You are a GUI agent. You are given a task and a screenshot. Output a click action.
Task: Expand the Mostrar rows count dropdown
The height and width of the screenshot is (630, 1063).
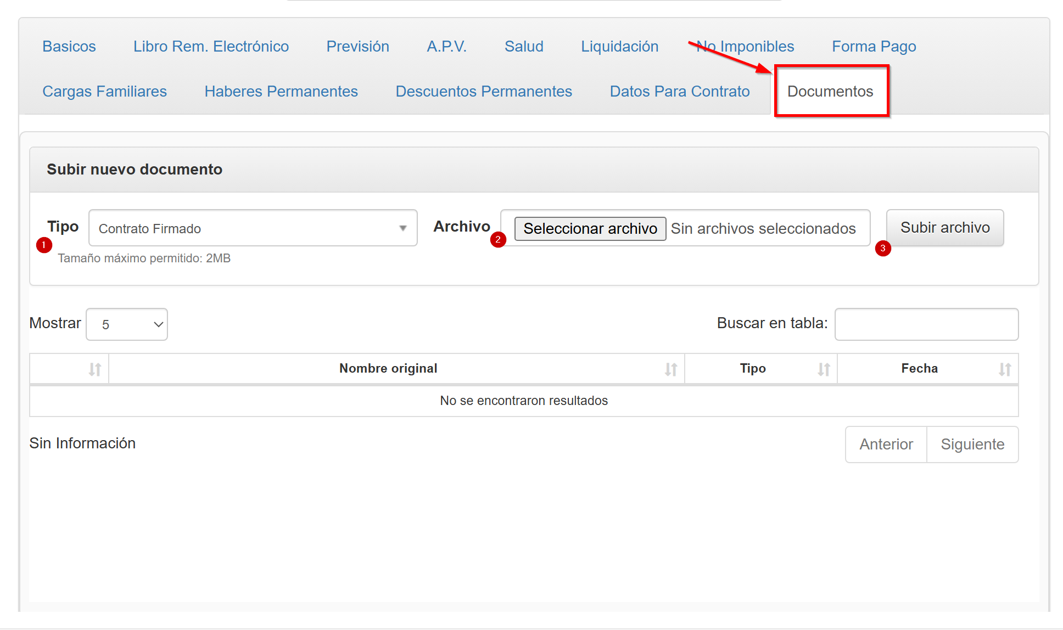[127, 324]
